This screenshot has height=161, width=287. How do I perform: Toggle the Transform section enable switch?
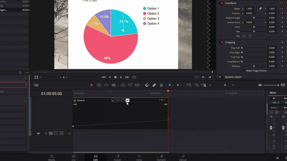(221, 3)
